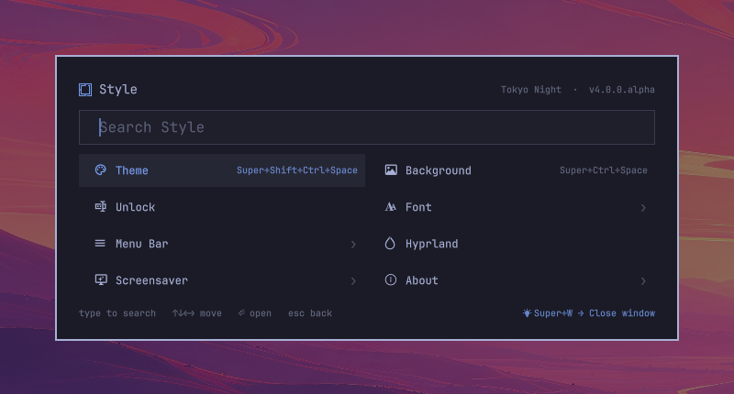
Task: Click the Theme palette icon
Action: pyautogui.click(x=100, y=170)
